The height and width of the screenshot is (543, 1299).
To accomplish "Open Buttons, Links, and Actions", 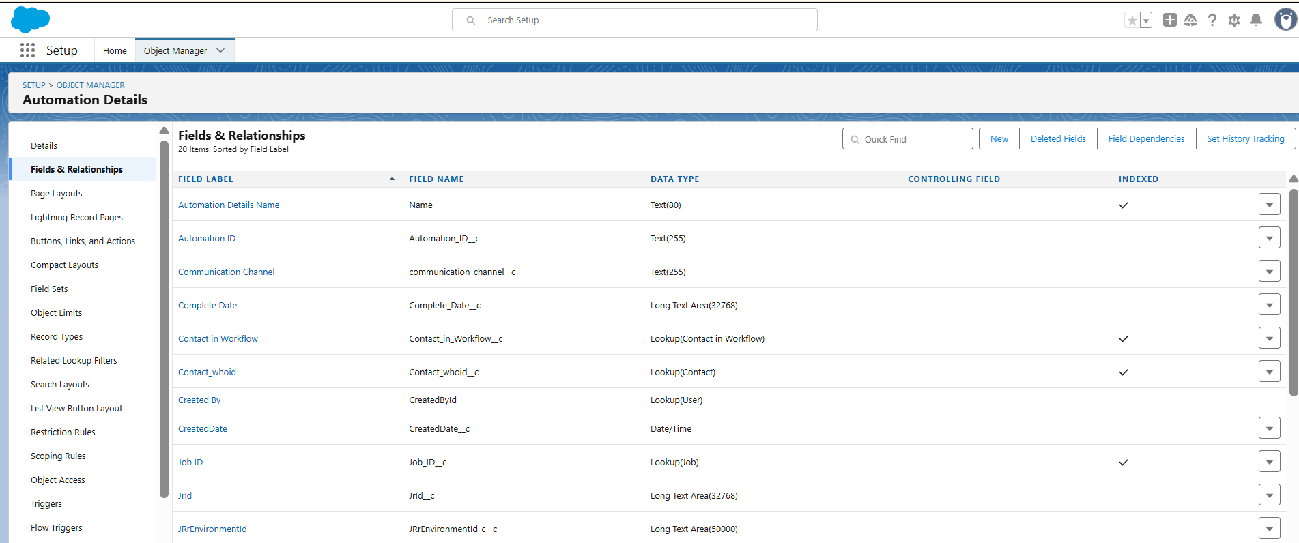I will point(83,241).
